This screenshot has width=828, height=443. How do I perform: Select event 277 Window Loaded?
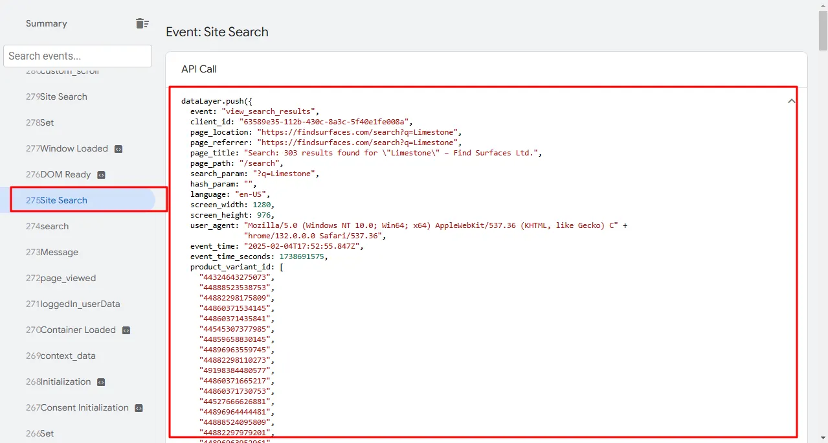click(x=78, y=148)
